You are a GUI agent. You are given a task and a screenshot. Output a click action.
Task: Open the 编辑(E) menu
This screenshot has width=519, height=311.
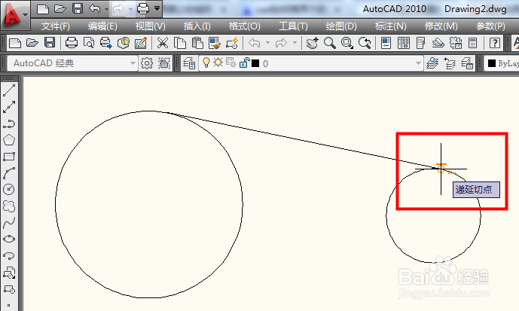(x=102, y=26)
